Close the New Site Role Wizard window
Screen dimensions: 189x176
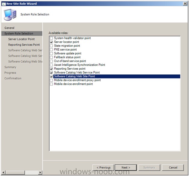pyautogui.click(x=185, y=4)
